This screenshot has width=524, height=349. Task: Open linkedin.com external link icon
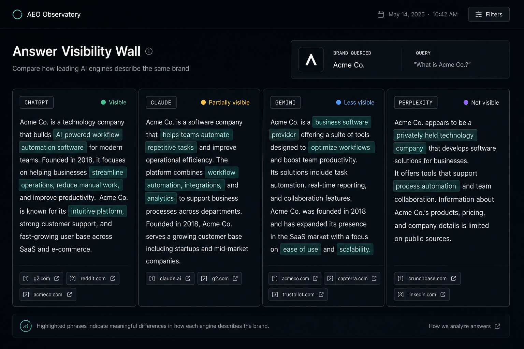coord(443,294)
